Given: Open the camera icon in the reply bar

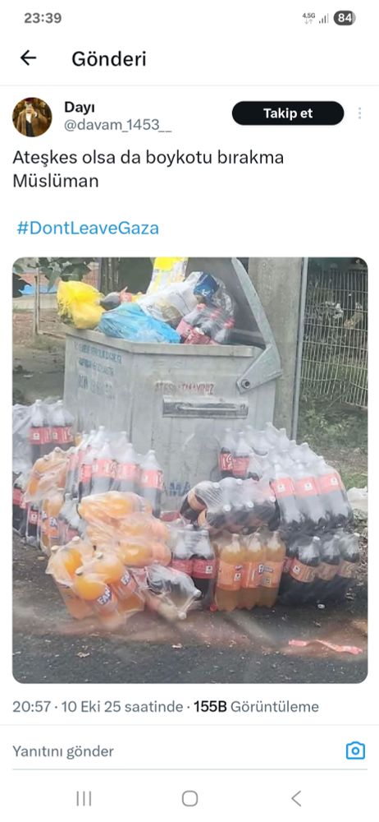Looking at the screenshot, I should coord(355,750).
